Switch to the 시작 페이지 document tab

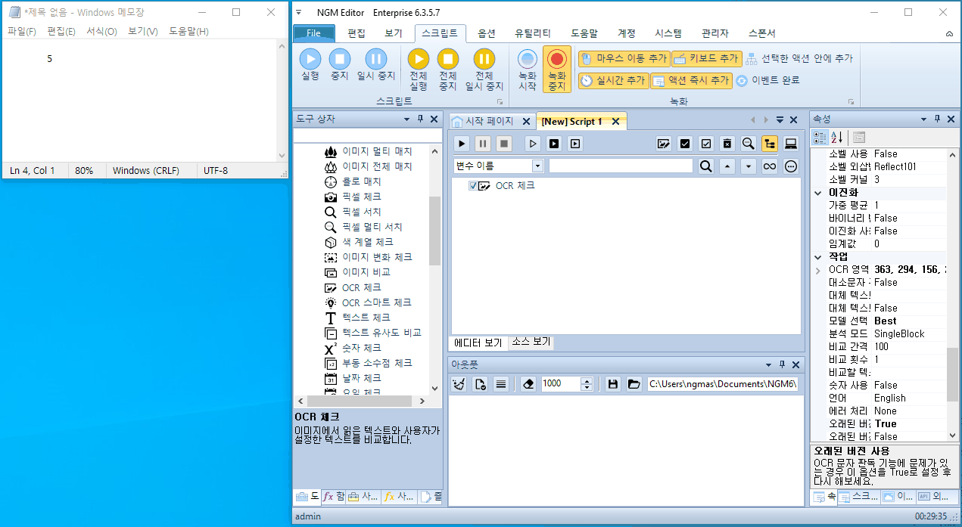[490, 121]
